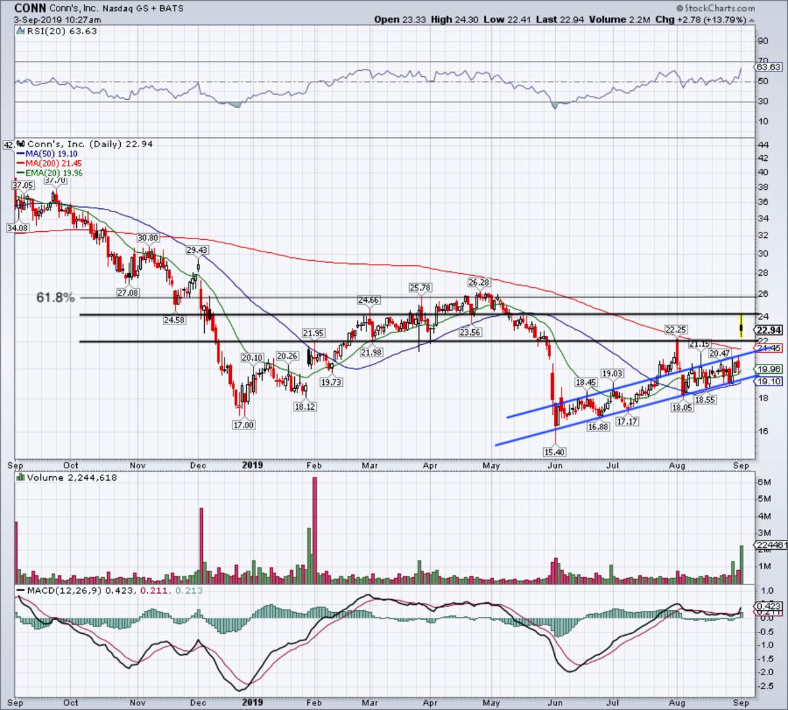The width and height of the screenshot is (788, 710).
Task: Click the 63.63 RSI value tag
Action: point(768,67)
